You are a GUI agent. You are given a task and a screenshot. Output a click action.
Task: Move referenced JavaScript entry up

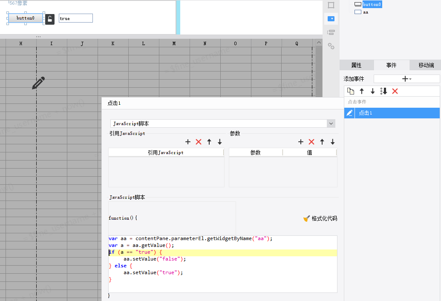209,142
